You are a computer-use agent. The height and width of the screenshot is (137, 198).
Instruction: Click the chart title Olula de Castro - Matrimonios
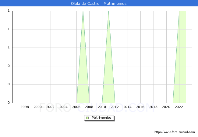99,4
